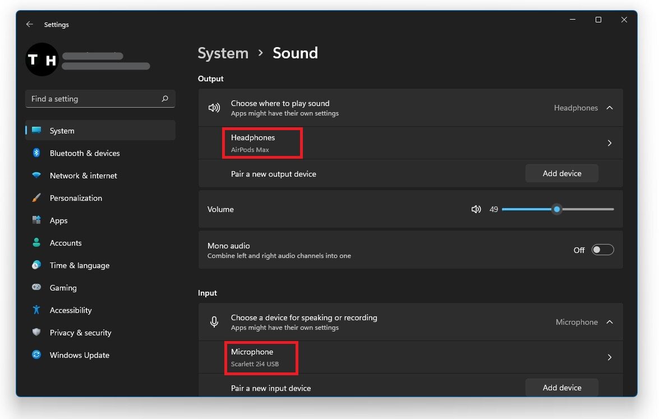Open Scarlett 2i4 USB microphone properties
This screenshot has width=659, height=419.
click(x=610, y=357)
